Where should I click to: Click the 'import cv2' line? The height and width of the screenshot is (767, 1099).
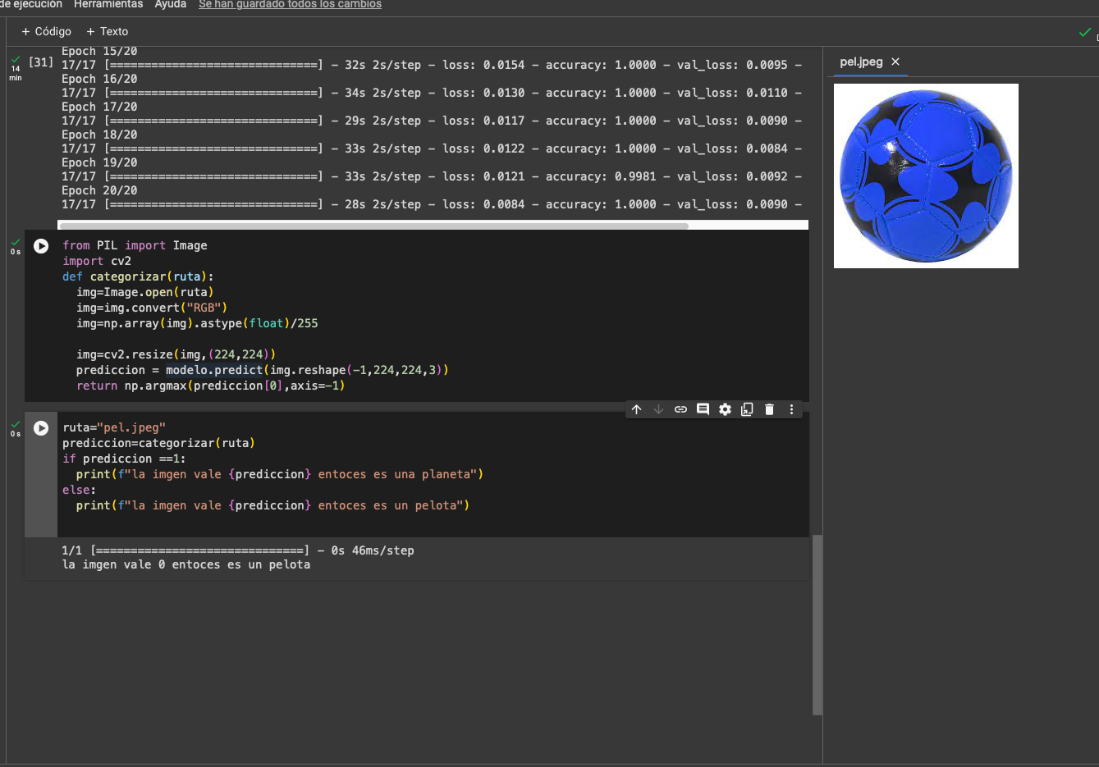click(97, 261)
